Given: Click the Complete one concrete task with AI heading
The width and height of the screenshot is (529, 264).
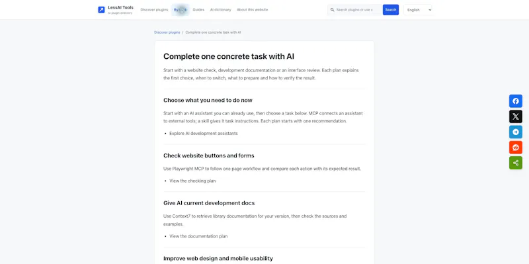Looking at the screenshot, I should point(229,56).
